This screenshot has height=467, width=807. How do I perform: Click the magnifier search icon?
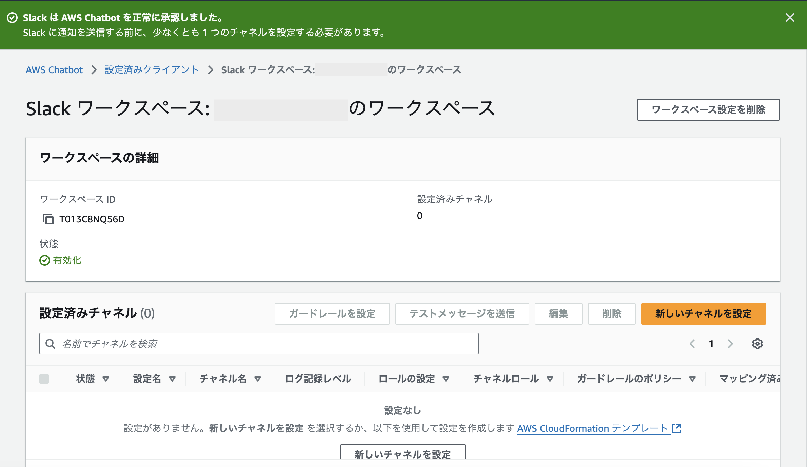click(51, 344)
